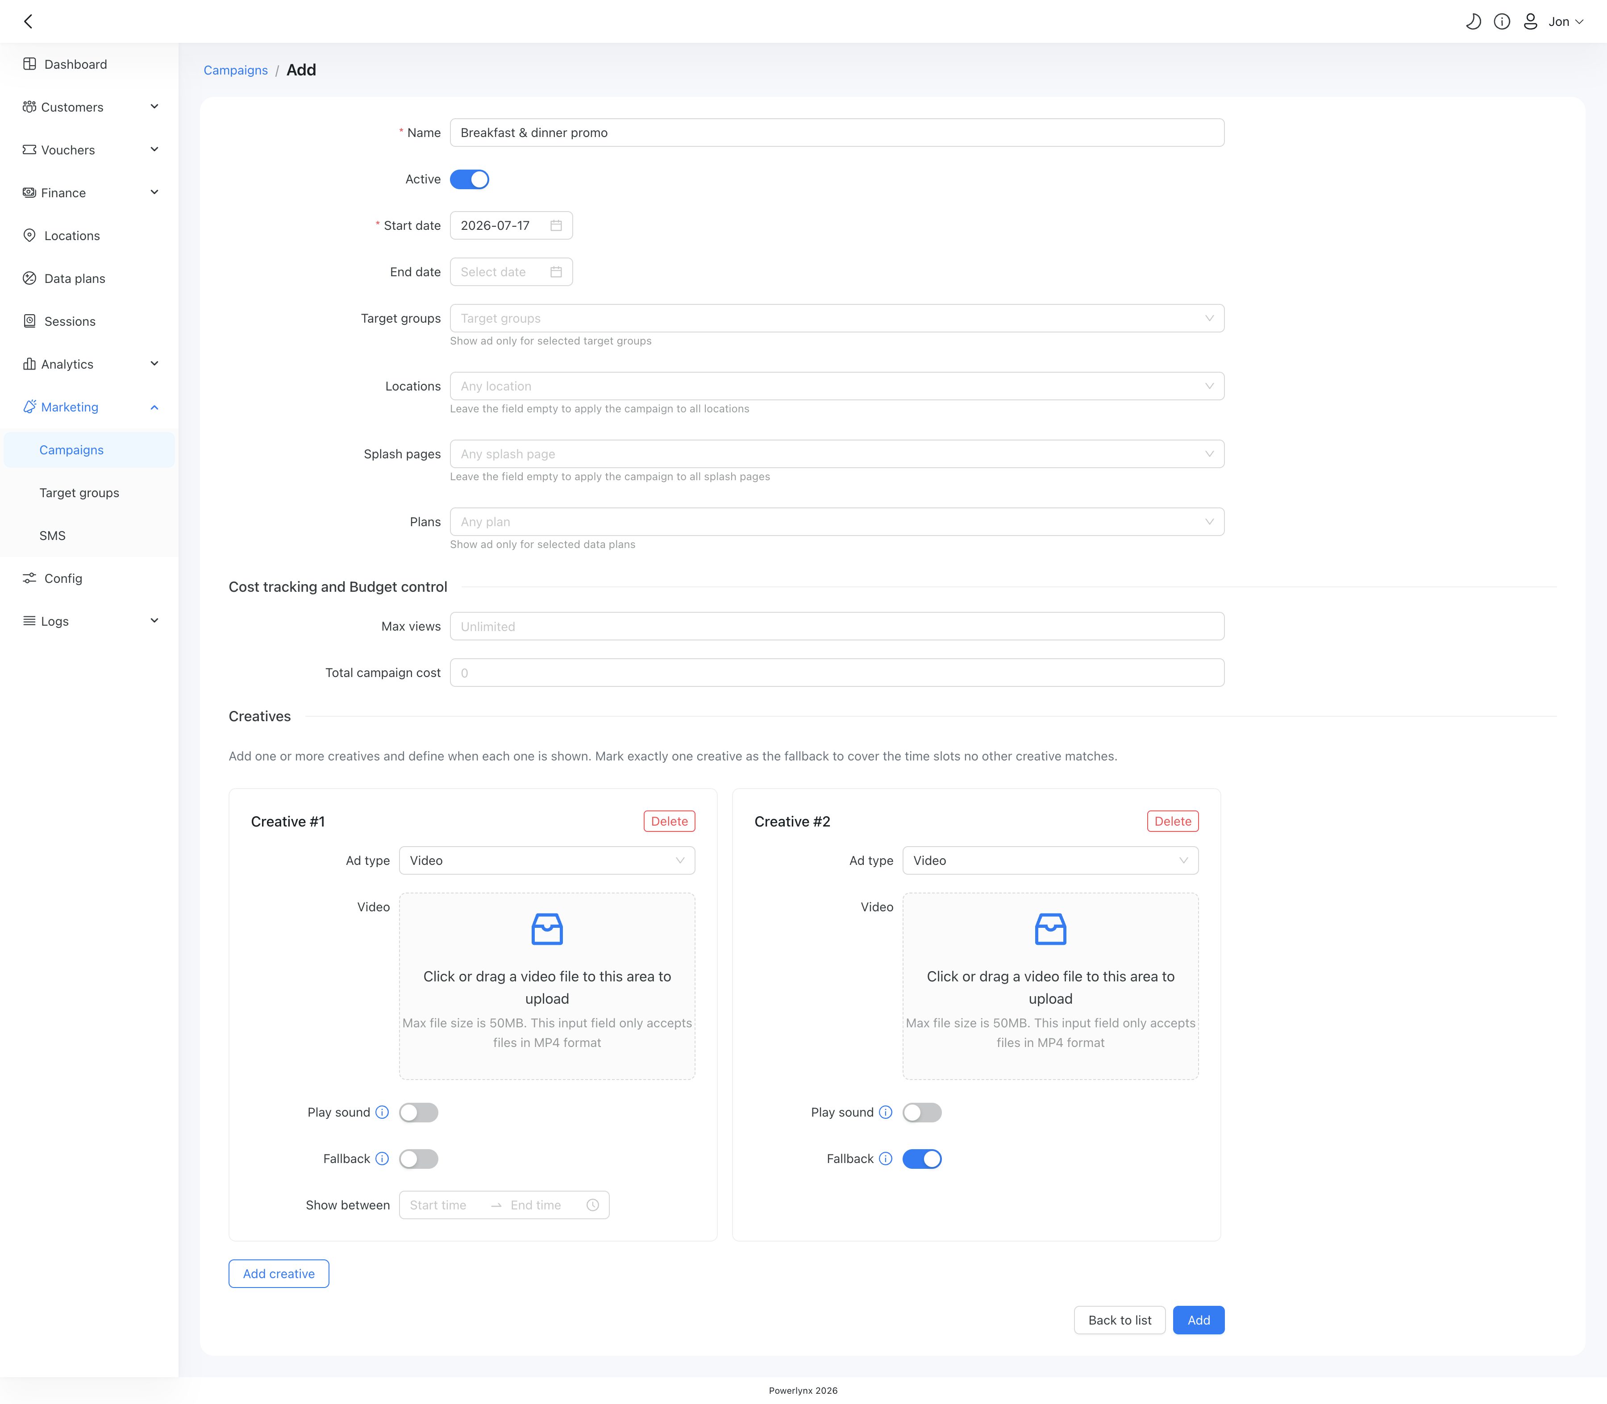Click the End date calendar icon
Viewport: 1607px width, 1404px height.
556,272
